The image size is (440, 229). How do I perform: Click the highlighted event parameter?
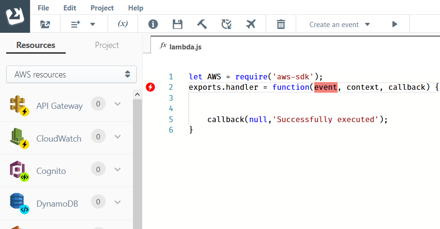click(326, 87)
